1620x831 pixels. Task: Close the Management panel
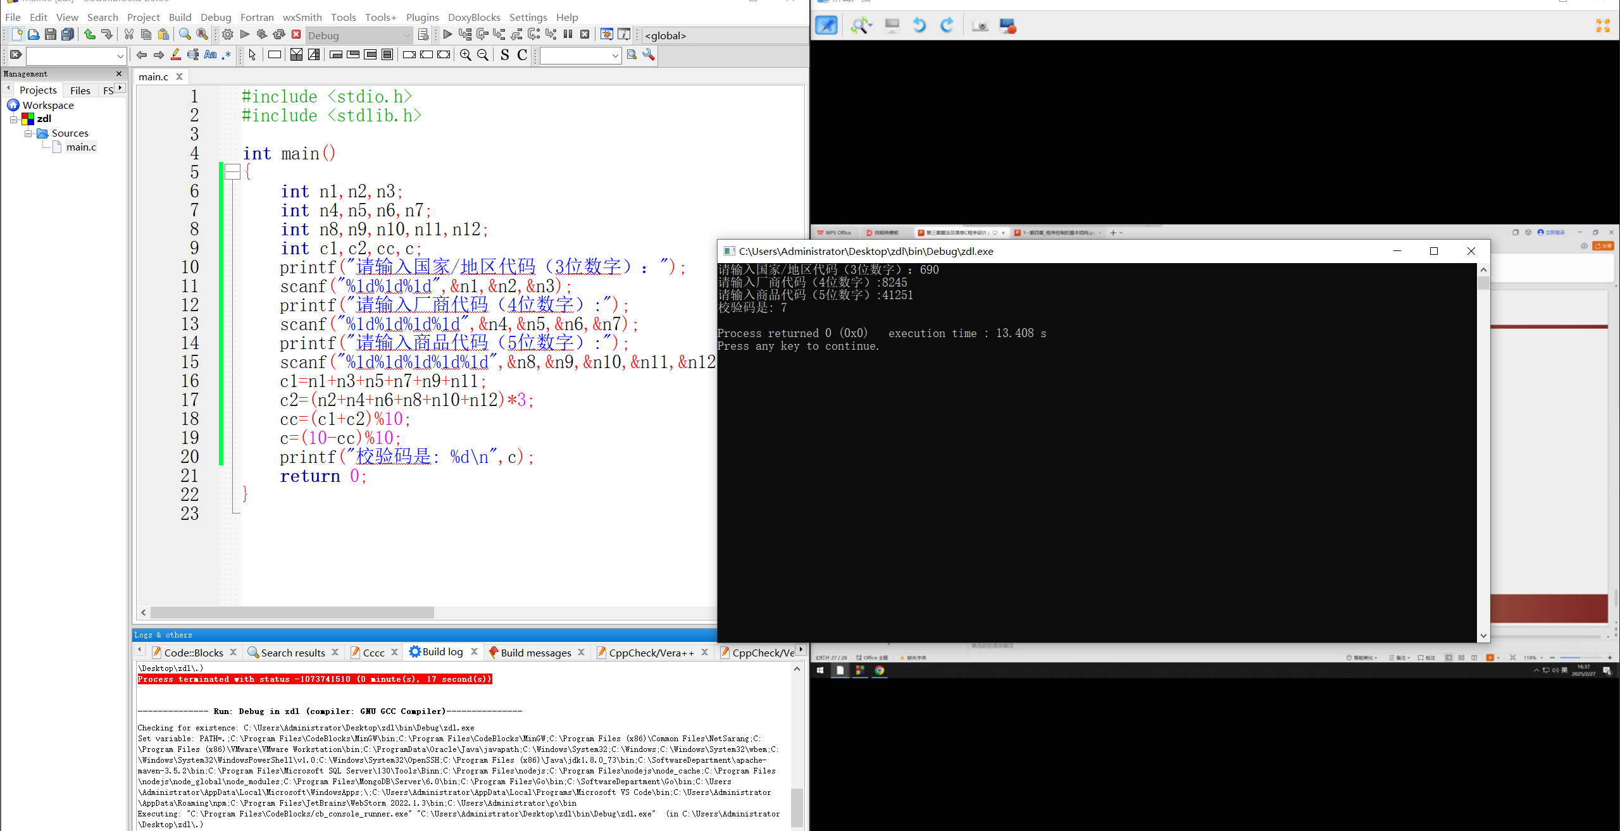[x=119, y=74]
